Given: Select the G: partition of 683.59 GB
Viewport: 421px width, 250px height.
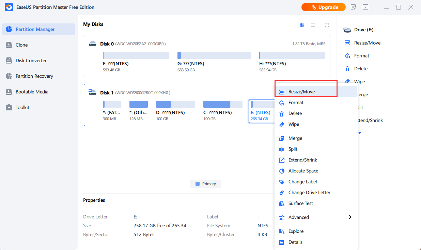Looking at the screenshot, I should [x=214, y=62].
